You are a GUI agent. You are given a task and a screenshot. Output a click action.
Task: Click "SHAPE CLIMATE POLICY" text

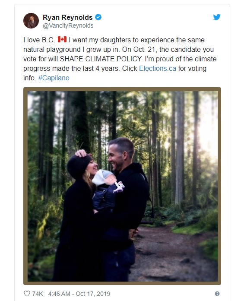pos(101,59)
